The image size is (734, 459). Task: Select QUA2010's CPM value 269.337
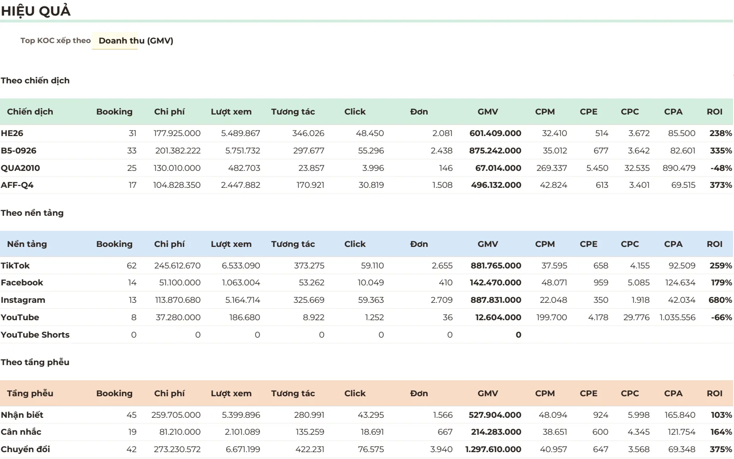click(x=552, y=168)
